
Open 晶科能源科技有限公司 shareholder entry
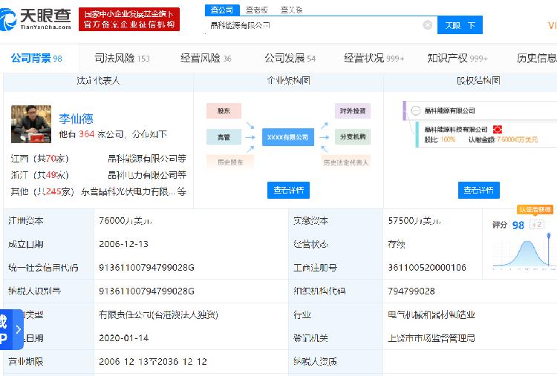(x=456, y=130)
